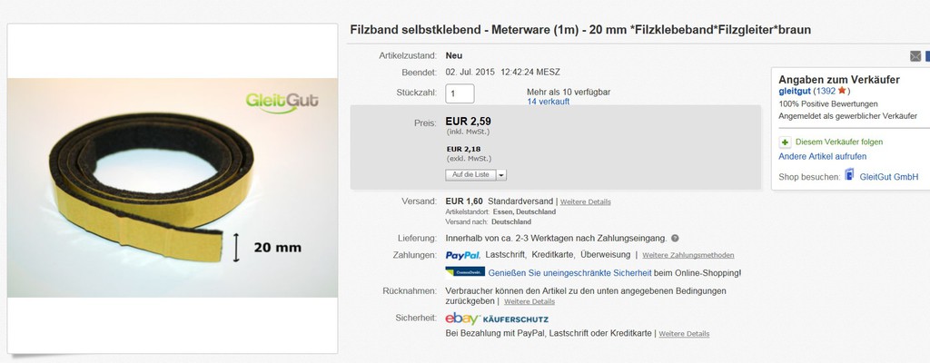Open Weitere Details for shipping
The height and width of the screenshot is (363, 930).
(586, 201)
